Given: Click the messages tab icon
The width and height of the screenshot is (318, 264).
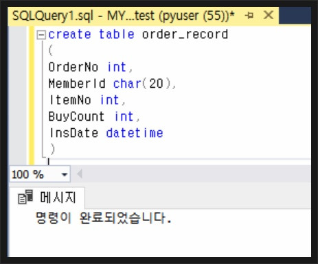Looking at the screenshot, I should [x=25, y=197].
